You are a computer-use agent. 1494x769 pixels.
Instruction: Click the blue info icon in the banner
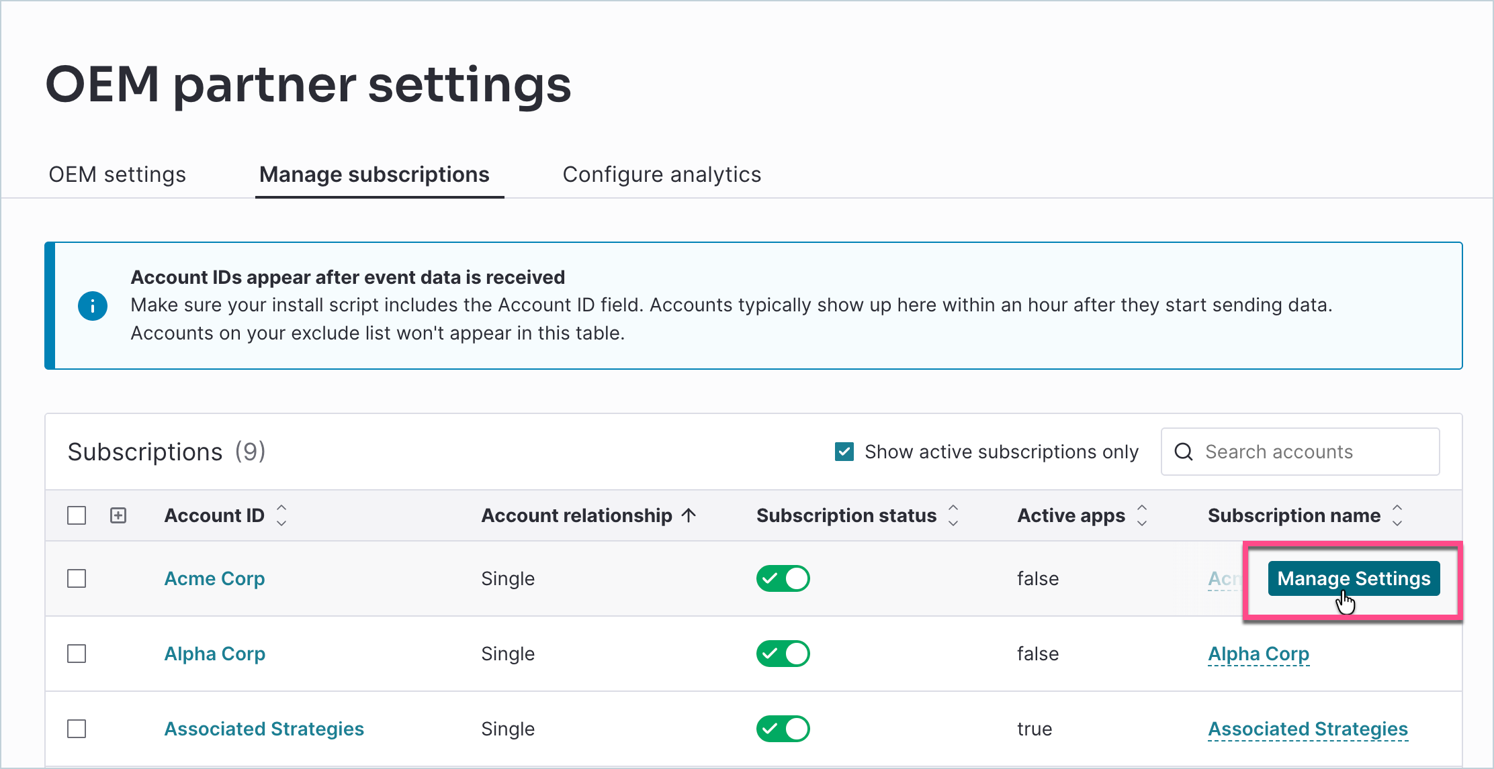coord(93,306)
